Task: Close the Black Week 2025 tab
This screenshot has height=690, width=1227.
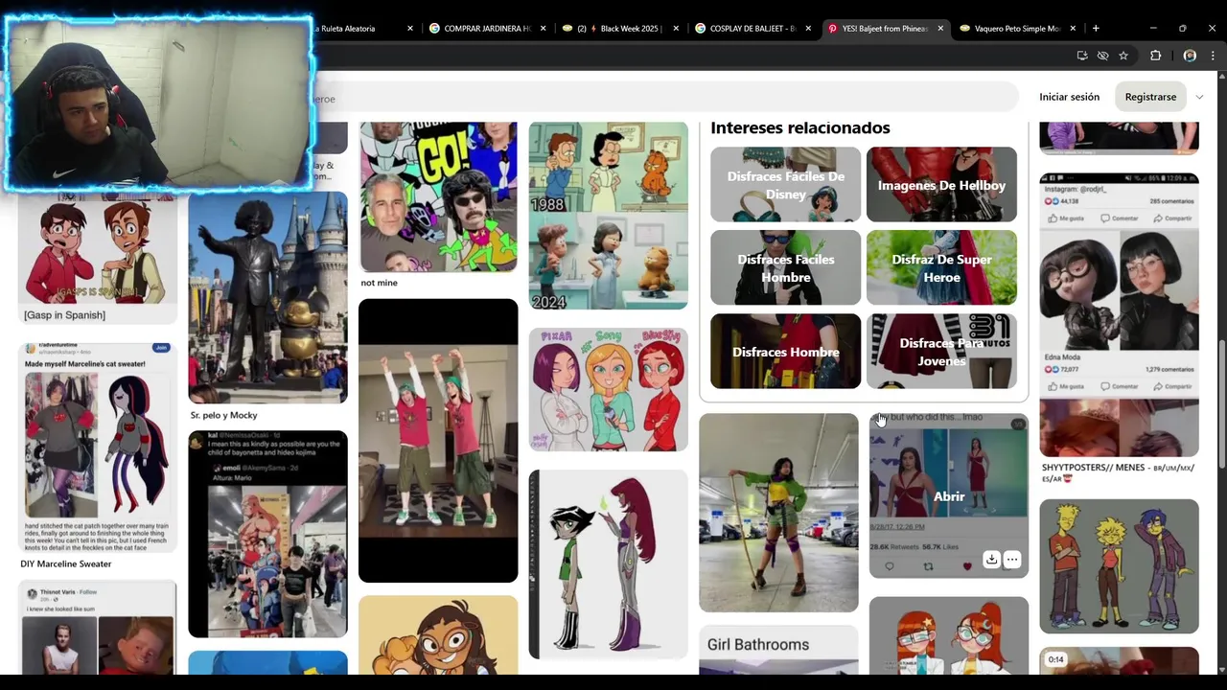Action: click(x=676, y=29)
